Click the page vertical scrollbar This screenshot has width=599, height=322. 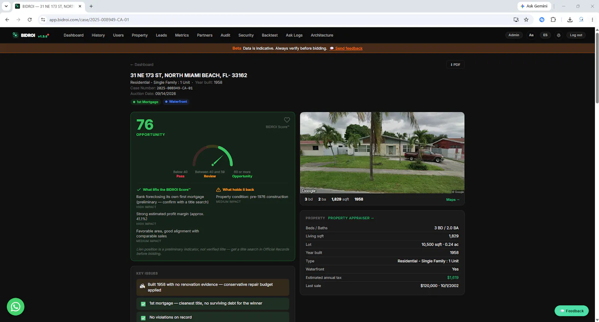click(597, 69)
